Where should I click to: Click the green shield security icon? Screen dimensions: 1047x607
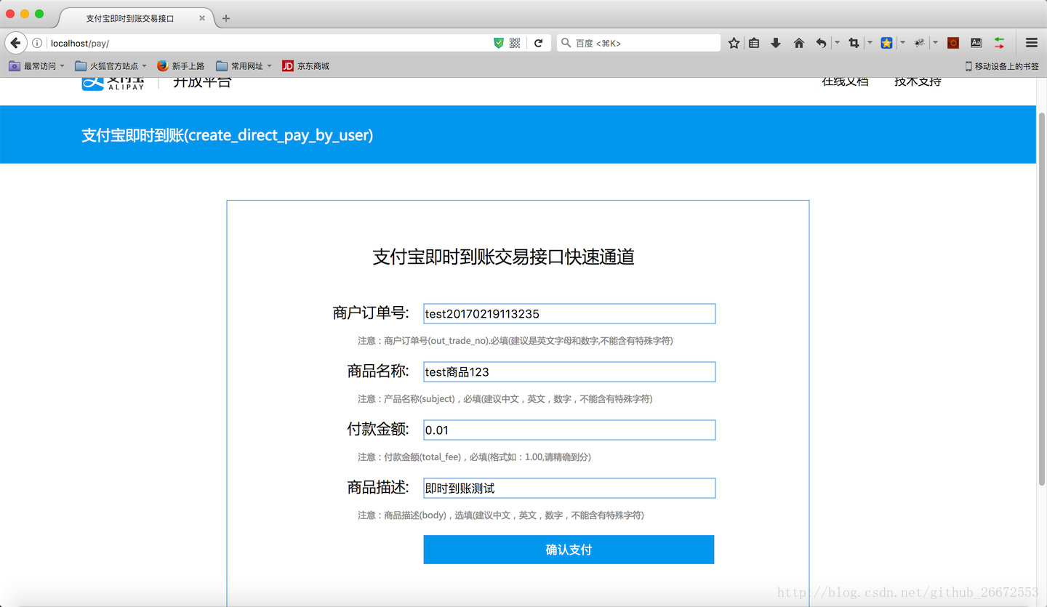pyautogui.click(x=499, y=43)
